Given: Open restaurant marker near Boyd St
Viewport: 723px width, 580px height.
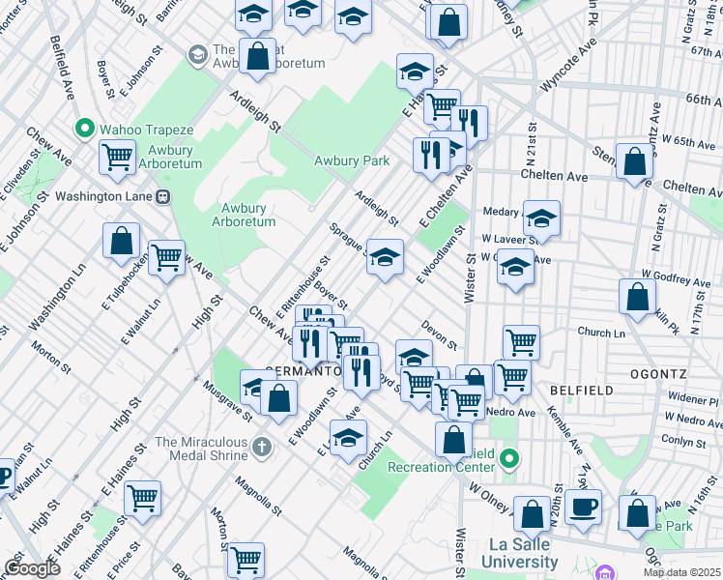Looking at the screenshot, I should coord(361,372).
